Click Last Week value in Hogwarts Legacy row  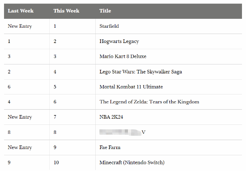click(9, 41)
